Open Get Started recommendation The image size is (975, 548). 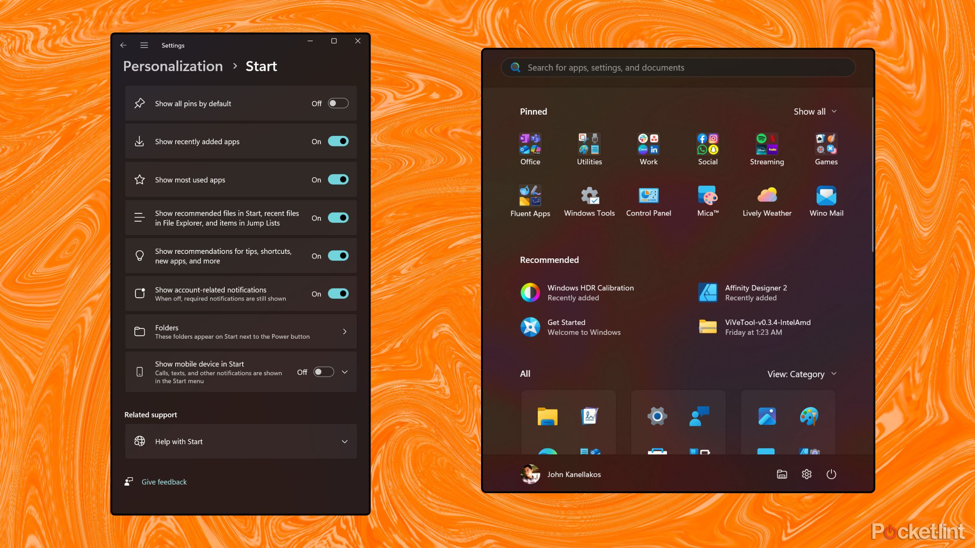(571, 327)
